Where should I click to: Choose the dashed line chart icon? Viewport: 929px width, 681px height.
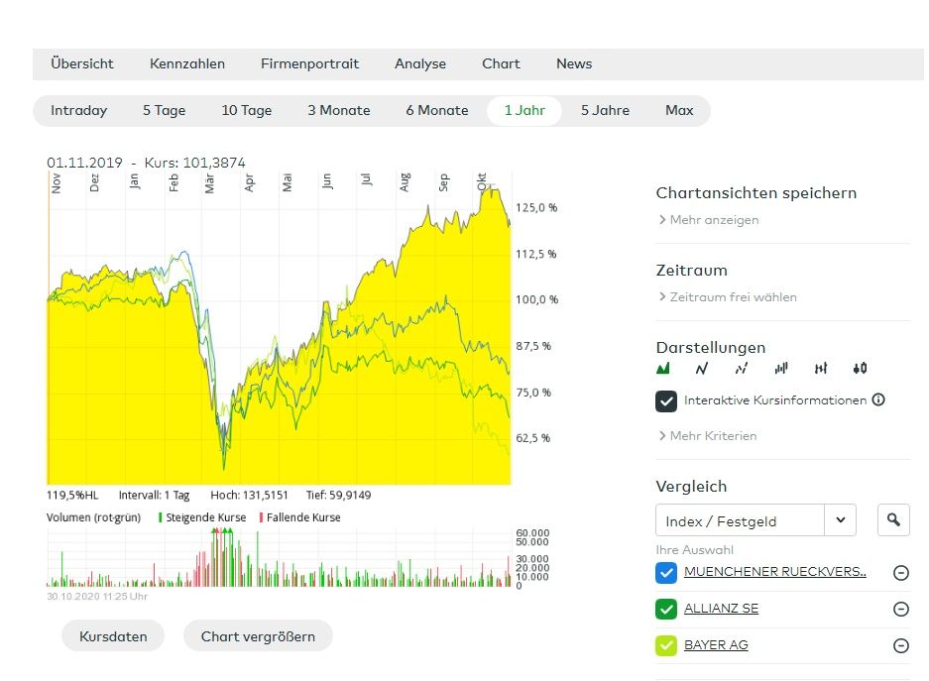(x=741, y=369)
